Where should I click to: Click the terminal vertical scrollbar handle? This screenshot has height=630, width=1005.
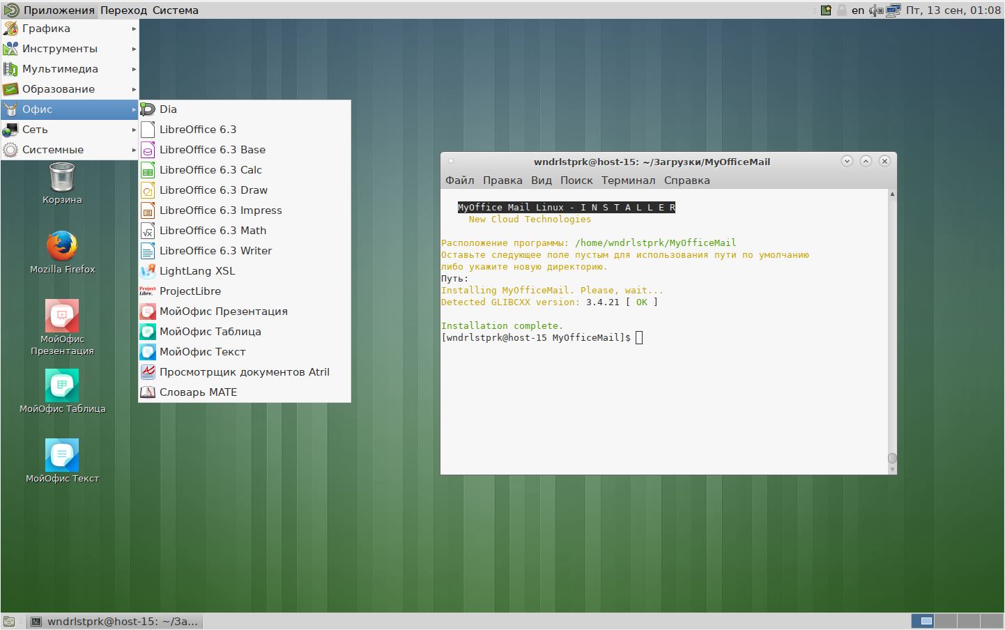892,459
